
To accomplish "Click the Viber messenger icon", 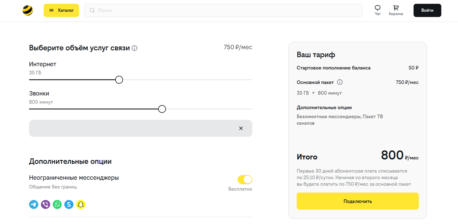I will [x=45, y=204].
